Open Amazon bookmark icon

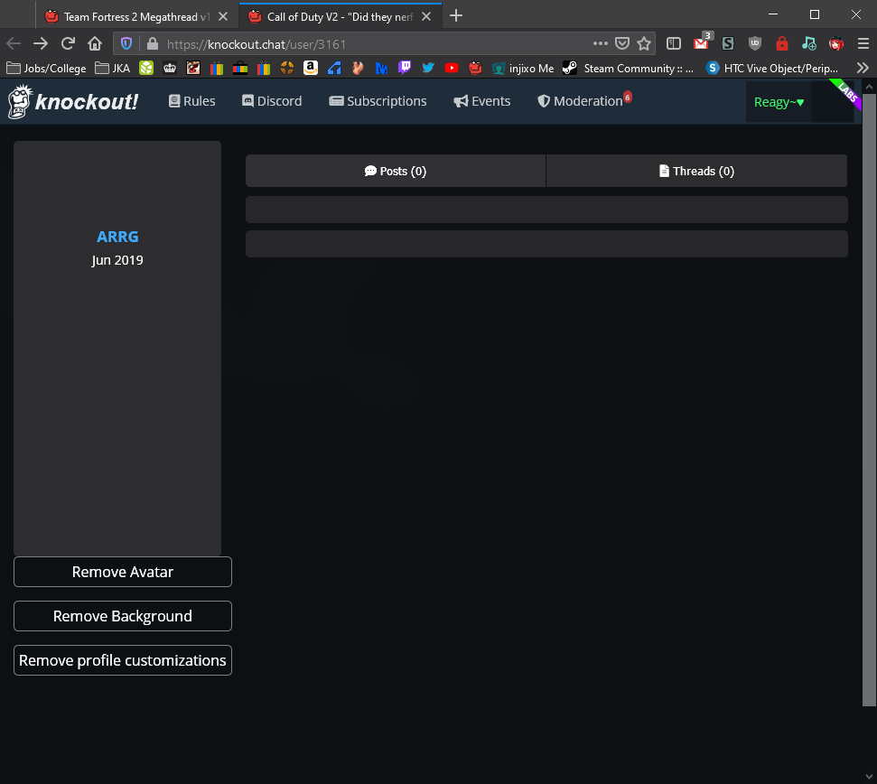311,68
